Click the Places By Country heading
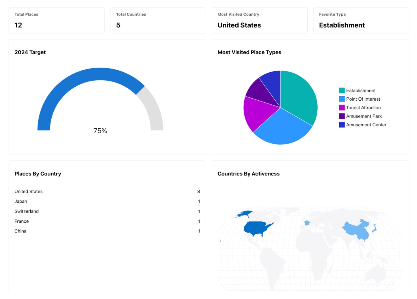417x299 pixels. coord(38,174)
